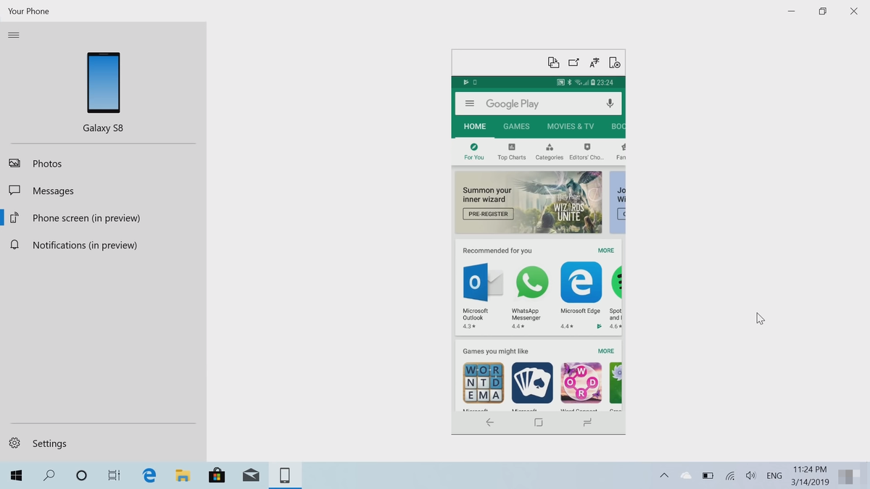Click the PRE-REGISTER button
870x489 pixels.
pyautogui.click(x=488, y=214)
